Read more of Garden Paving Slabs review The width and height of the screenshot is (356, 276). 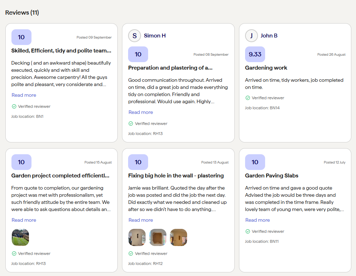258,220
